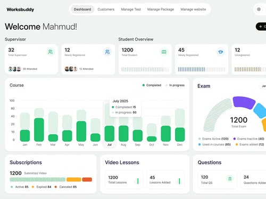Open the Dashboard tab
266x199 pixels.
pos(82,10)
